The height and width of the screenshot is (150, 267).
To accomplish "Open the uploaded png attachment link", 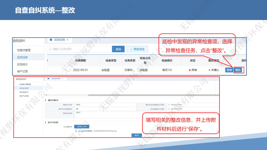I will pyautogui.click(x=97, y=131).
